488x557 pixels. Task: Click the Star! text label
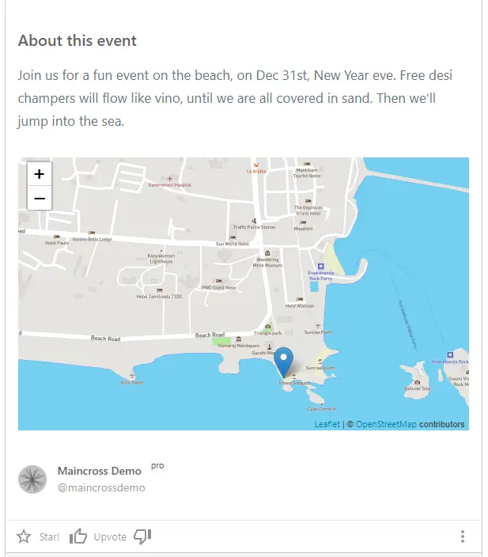(x=49, y=536)
